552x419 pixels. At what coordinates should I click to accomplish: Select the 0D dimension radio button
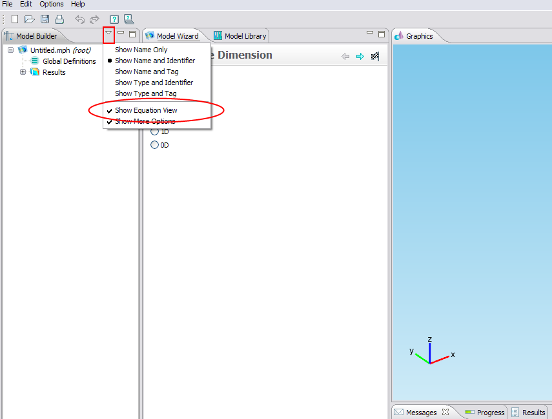coord(154,145)
